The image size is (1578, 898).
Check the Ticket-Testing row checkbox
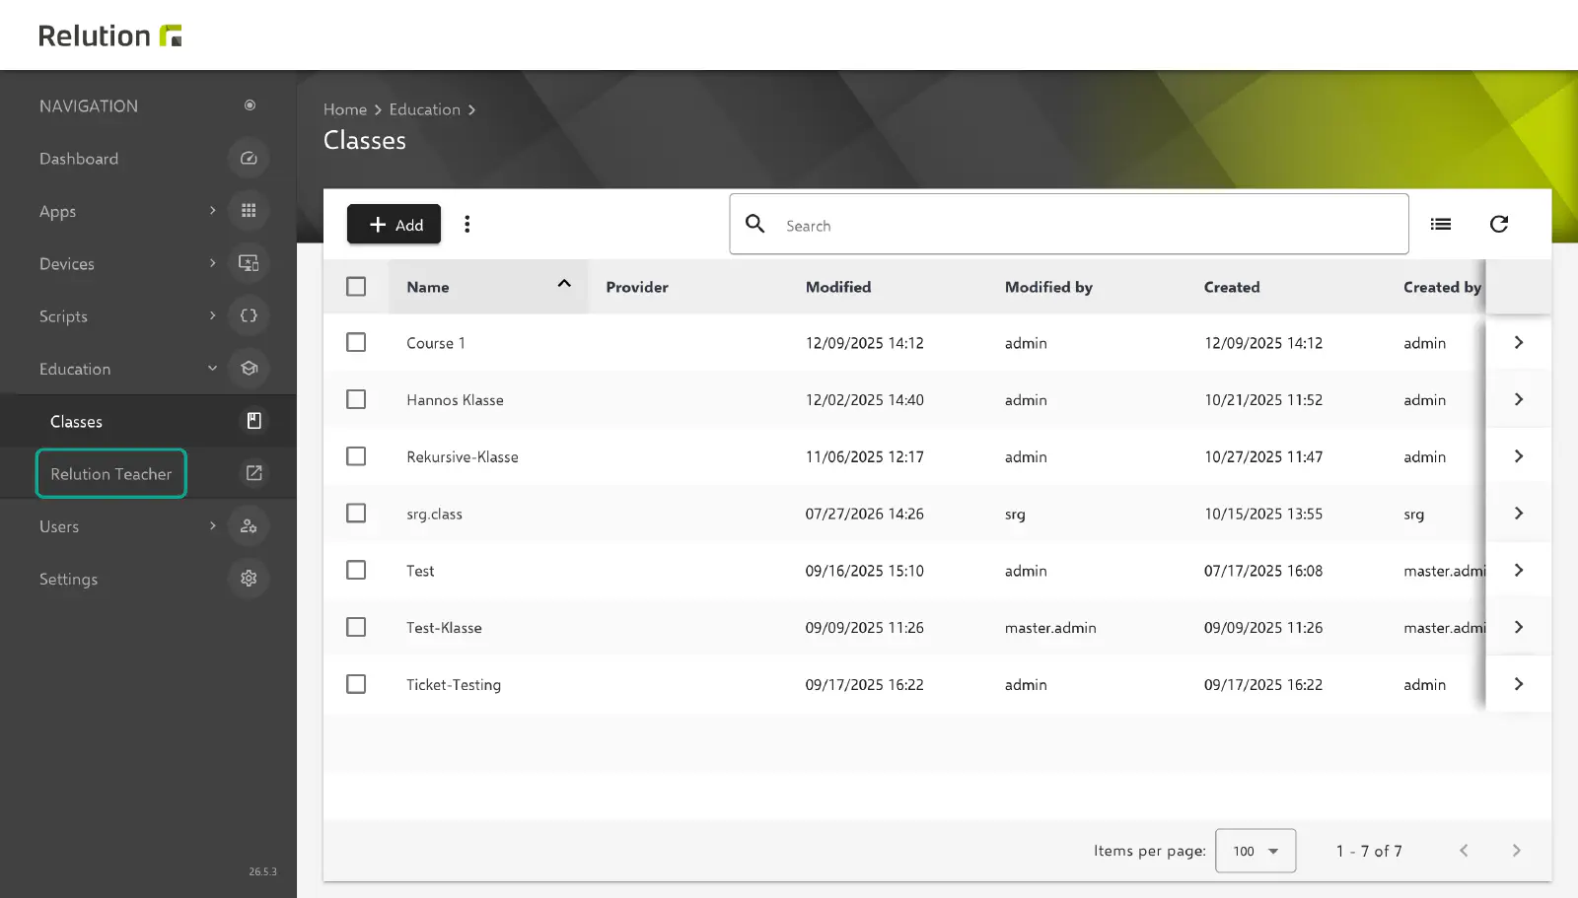tap(356, 684)
